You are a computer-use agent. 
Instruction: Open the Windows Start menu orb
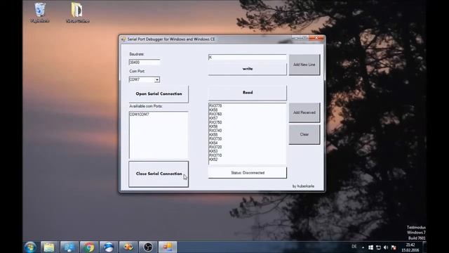[x=30, y=247]
